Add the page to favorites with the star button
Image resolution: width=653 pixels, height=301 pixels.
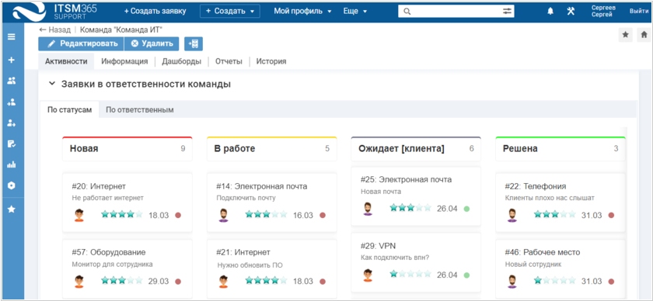pos(625,35)
